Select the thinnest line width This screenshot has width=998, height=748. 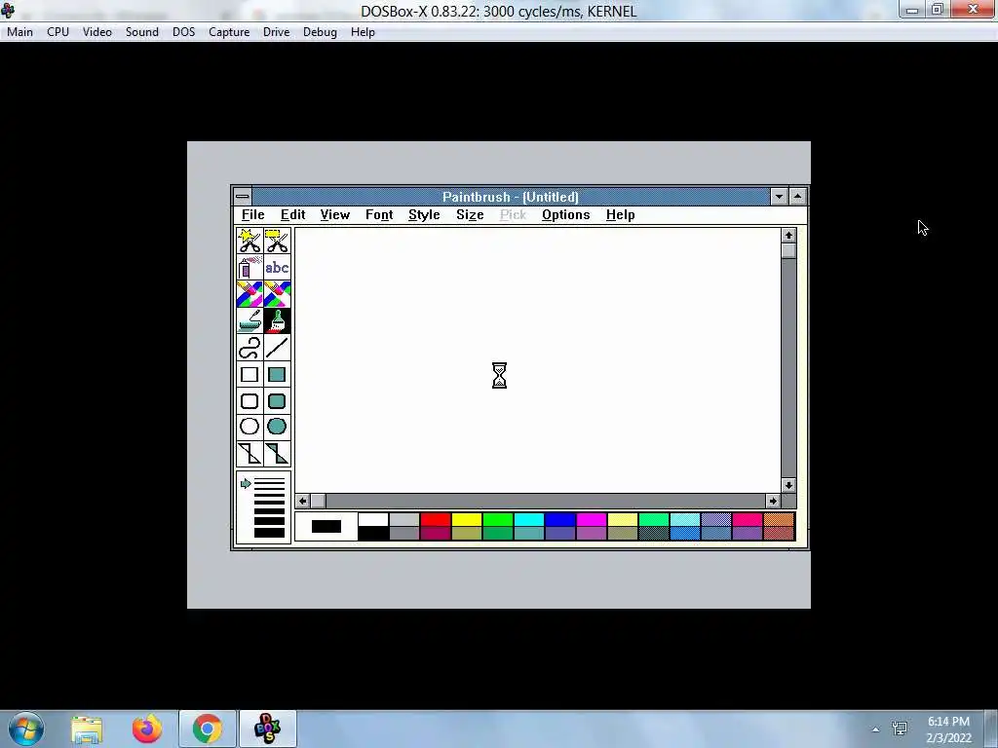269,480
